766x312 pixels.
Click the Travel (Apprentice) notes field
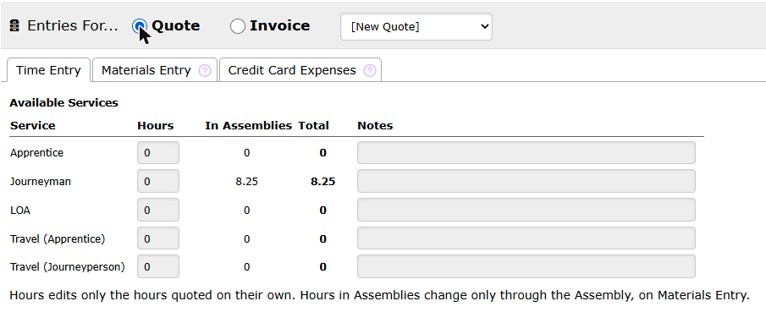pyautogui.click(x=526, y=238)
